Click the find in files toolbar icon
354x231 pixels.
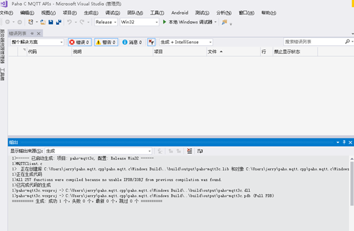click(224, 22)
